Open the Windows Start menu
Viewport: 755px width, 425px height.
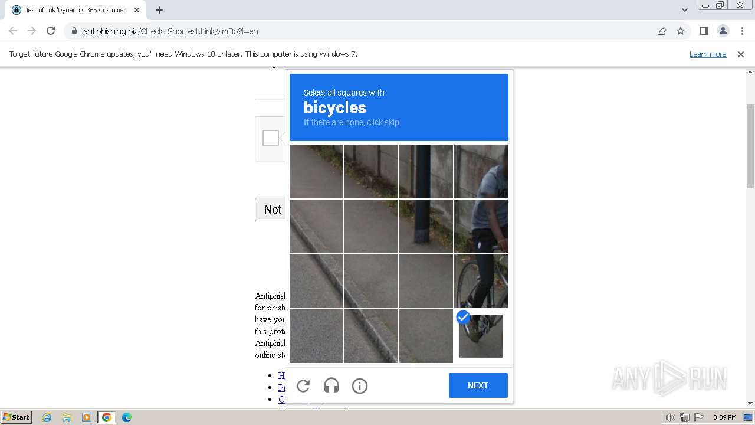[x=16, y=417]
